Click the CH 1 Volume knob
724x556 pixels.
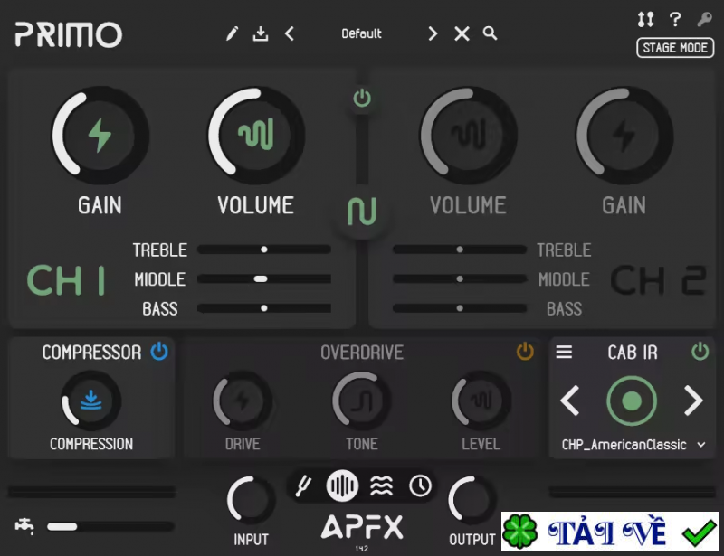[256, 136]
